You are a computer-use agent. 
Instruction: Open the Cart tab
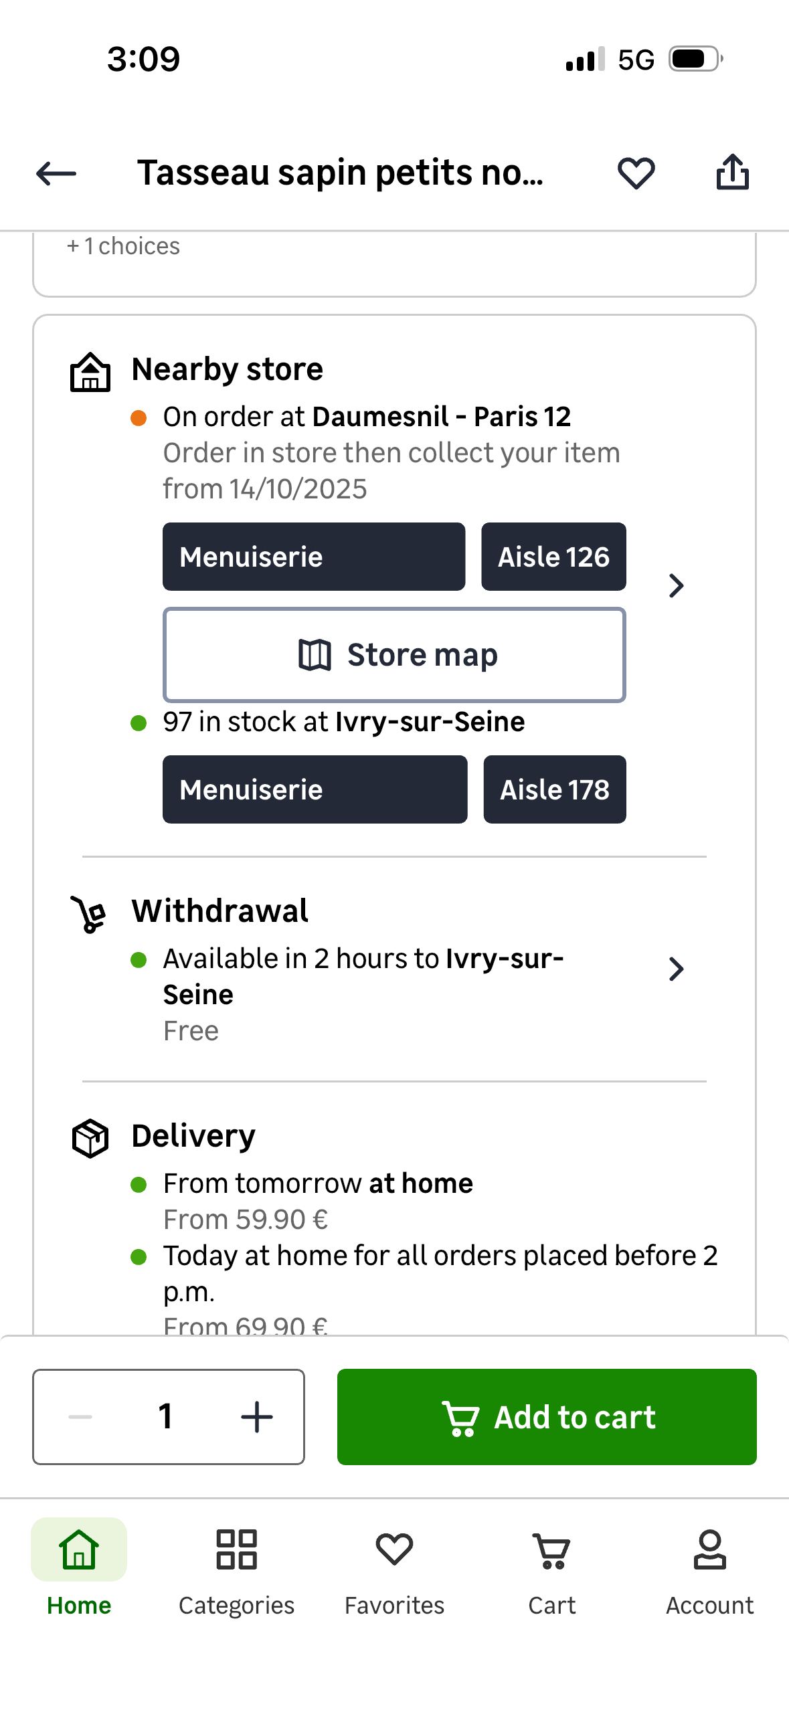551,1567
